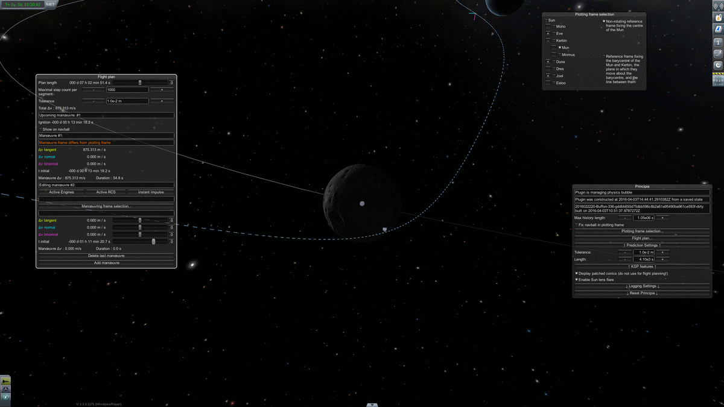The height and width of the screenshot is (407, 724).
Task: Decrease Max history length
Action: [x=625, y=218]
